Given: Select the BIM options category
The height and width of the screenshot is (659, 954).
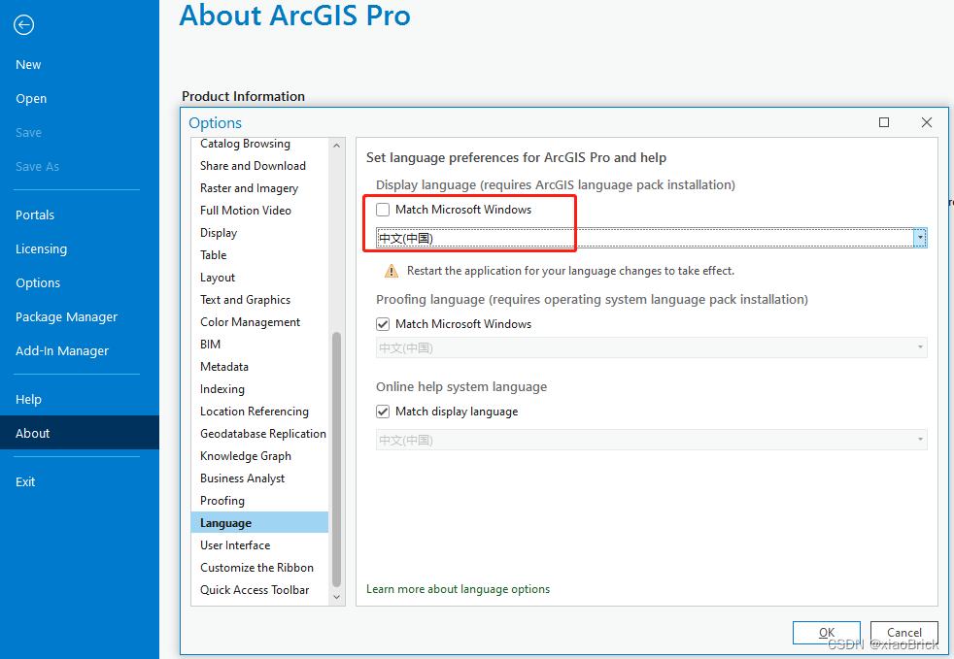Looking at the screenshot, I should pyautogui.click(x=209, y=344).
